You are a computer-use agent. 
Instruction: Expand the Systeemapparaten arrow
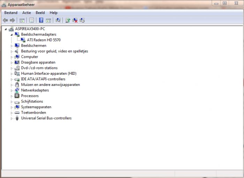pos(12,107)
